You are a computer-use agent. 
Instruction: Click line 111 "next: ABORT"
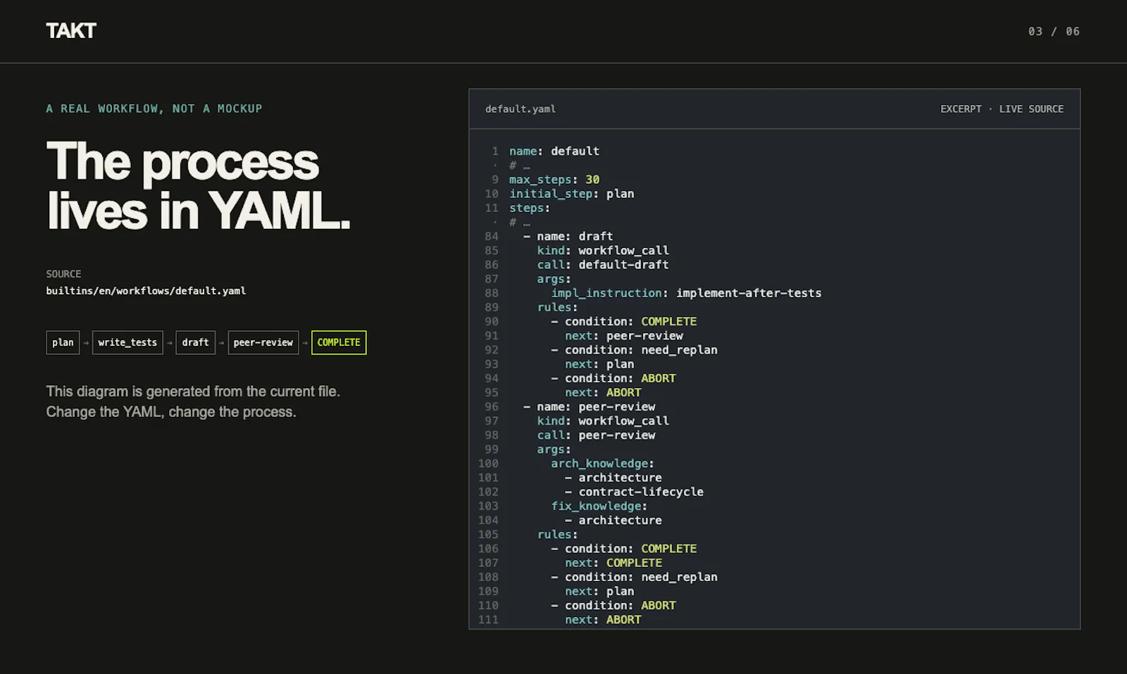tap(603, 620)
